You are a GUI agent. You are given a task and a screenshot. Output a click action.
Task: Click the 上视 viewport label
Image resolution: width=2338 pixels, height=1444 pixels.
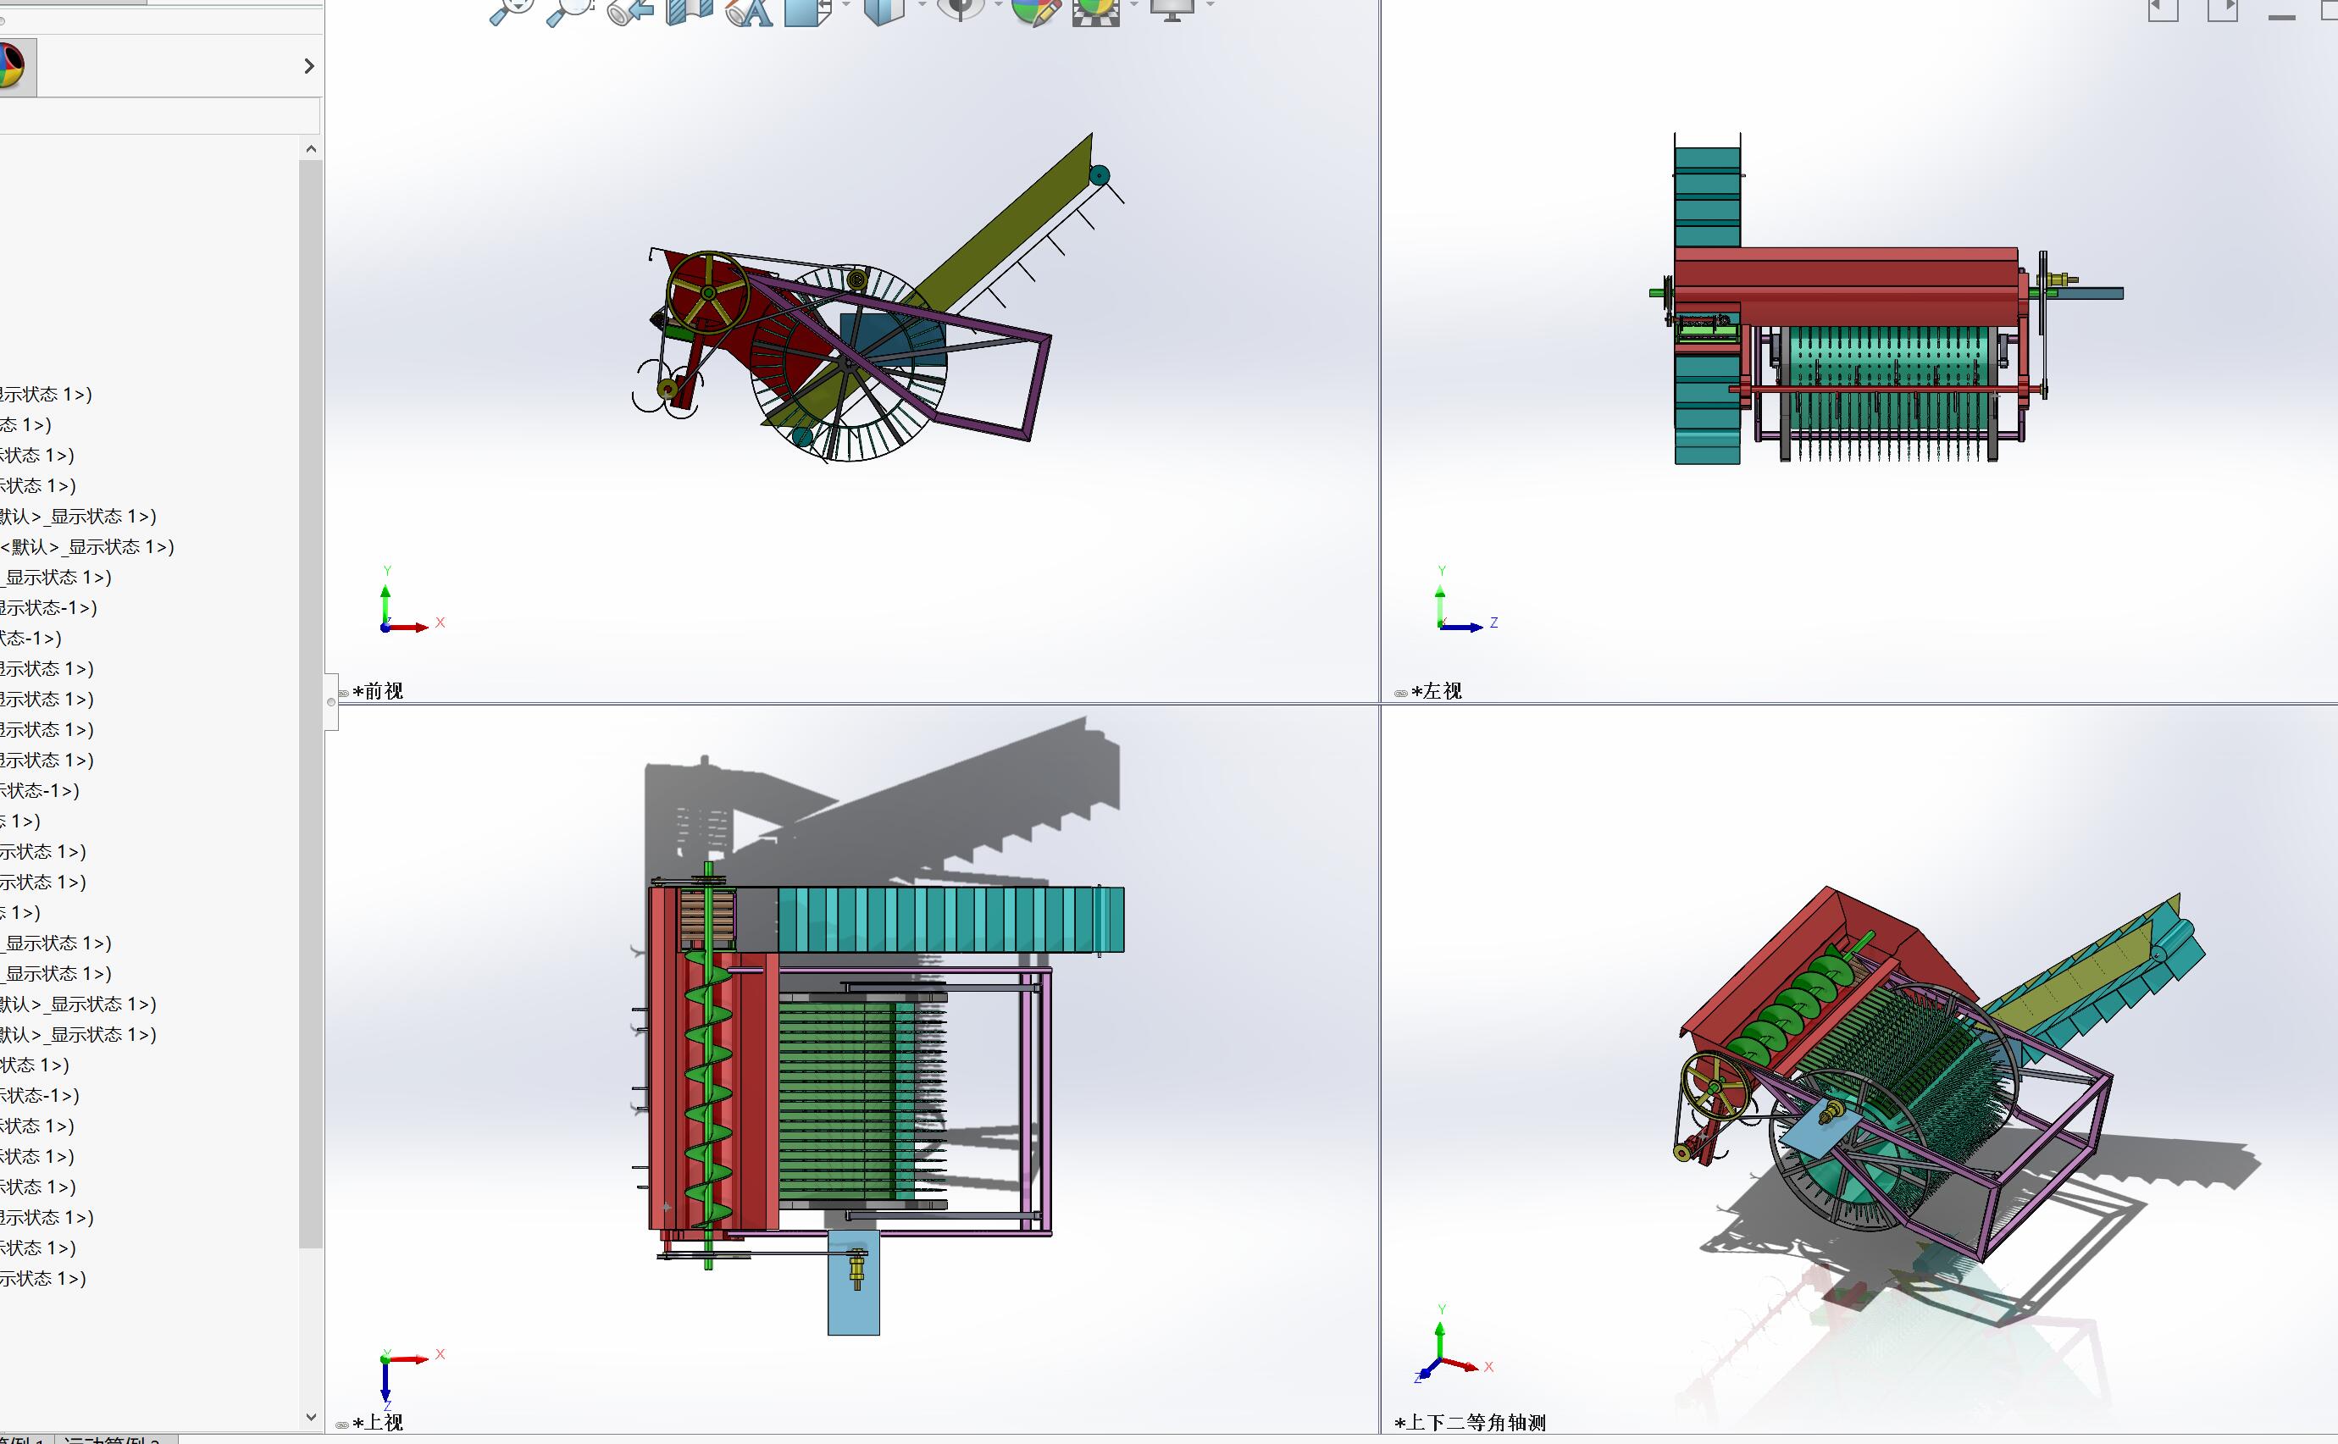click(x=380, y=1422)
